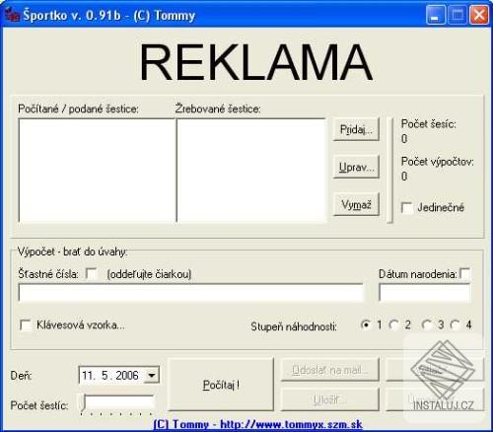This screenshot has height=432, width=493.
Task: Click the Počítaj ! button
Action: tap(221, 385)
